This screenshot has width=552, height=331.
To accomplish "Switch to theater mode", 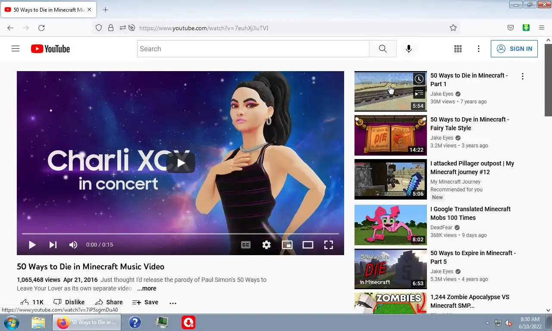I will coord(308,245).
